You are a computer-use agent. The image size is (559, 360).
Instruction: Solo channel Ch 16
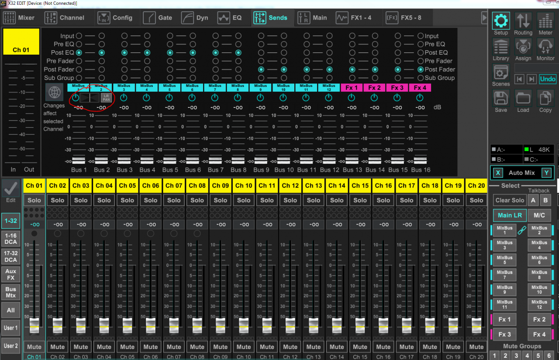pos(383,200)
